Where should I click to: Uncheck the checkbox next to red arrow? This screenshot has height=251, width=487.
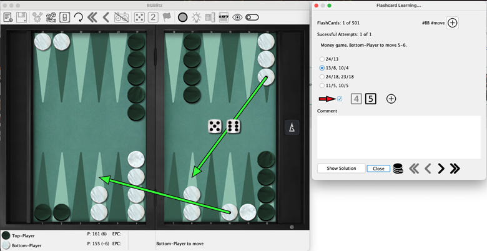coord(340,99)
